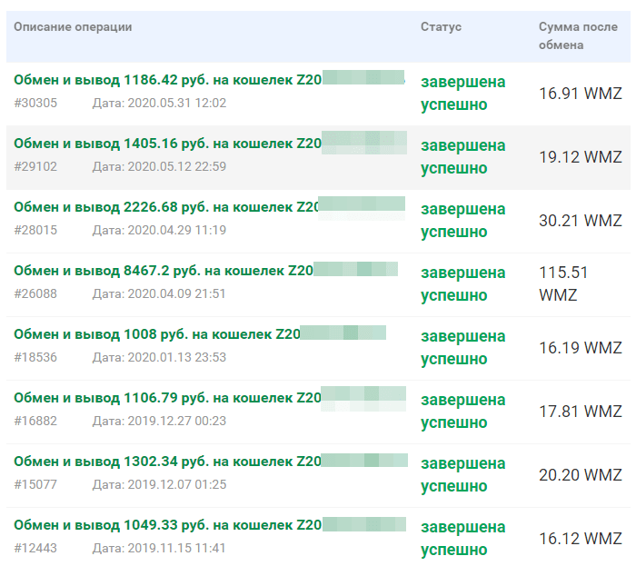Click 'завершена успешно' status in row #30305
This screenshot has width=636, height=566.
coord(463,94)
